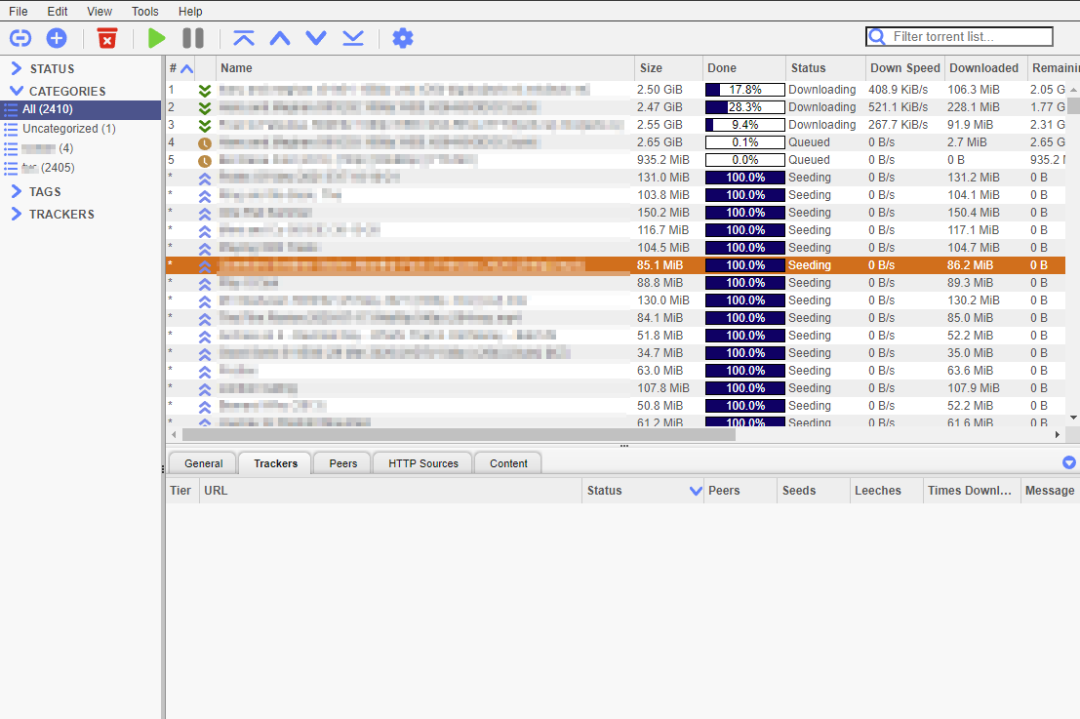The image size is (1080, 719).
Task: Move torrent to bottom of queue
Action: pos(352,38)
